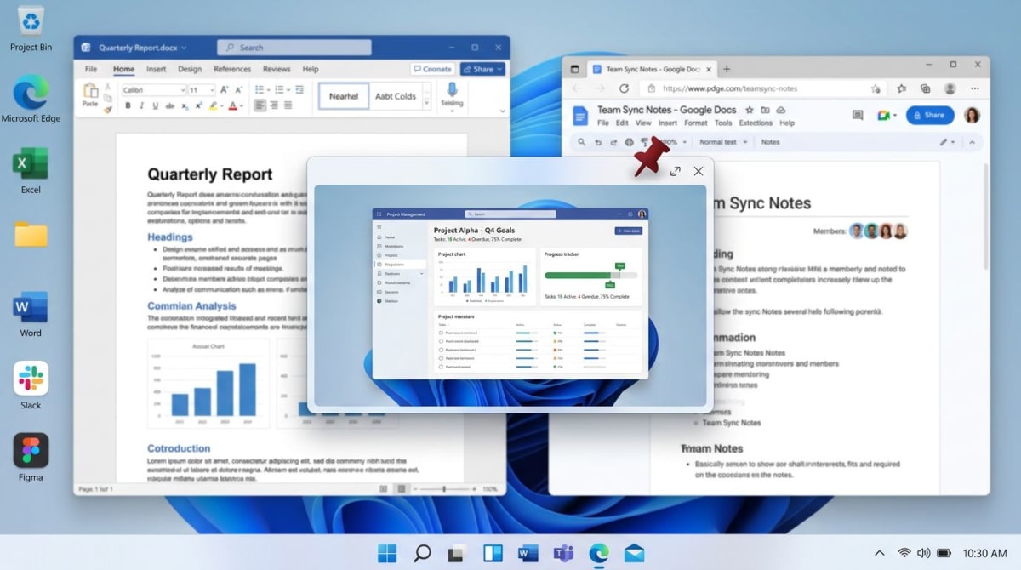Click the Google Docs account avatar
1021x570 pixels.
pyautogui.click(x=972, y=115)
